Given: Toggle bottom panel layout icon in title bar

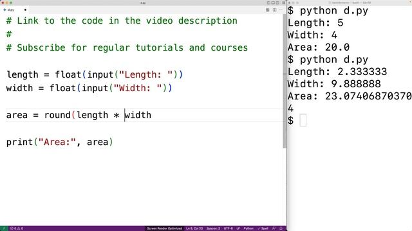Looking at the screenshot, I should tap(273, 3).
